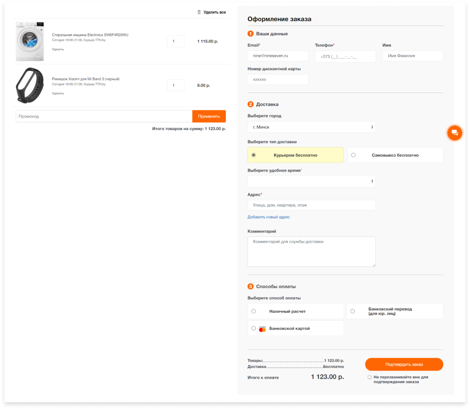This screenshot has width=470, height=409.
Task: Click the Mastercard icon in payment options
Action: 262,329
